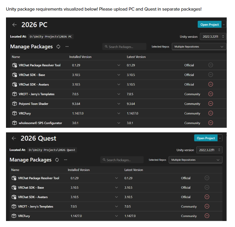
Task: Remove VRCFT - Jerry's Templates from the PC project
Action: (211, 94)
